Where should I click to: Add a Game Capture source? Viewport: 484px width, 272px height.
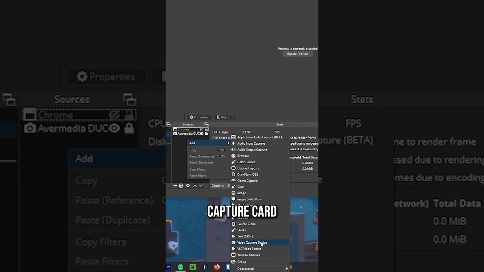260,181
